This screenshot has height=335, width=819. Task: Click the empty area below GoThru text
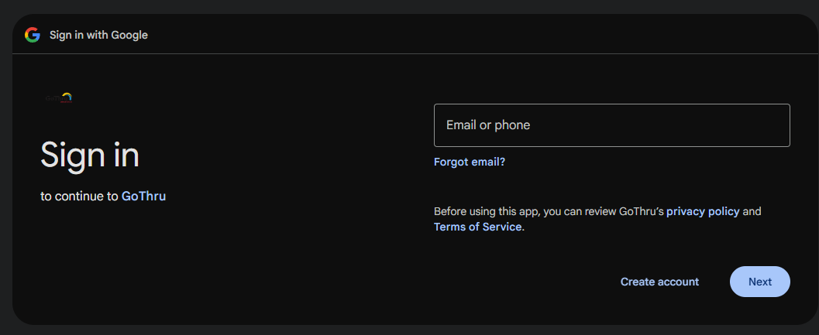(157, 261)
